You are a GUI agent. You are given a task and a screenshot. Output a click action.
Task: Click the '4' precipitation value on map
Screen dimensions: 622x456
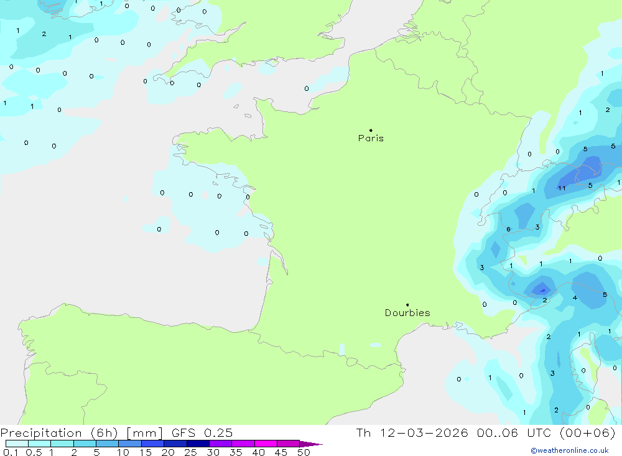[575, 297]
